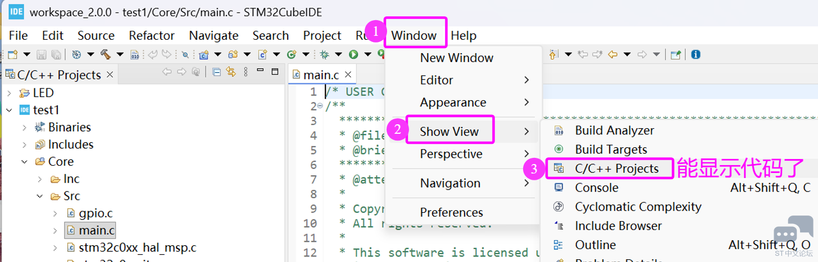This screenshot has width=818, height=262.
Task: Collapse the Src folder node
Action: click(39, 196)
